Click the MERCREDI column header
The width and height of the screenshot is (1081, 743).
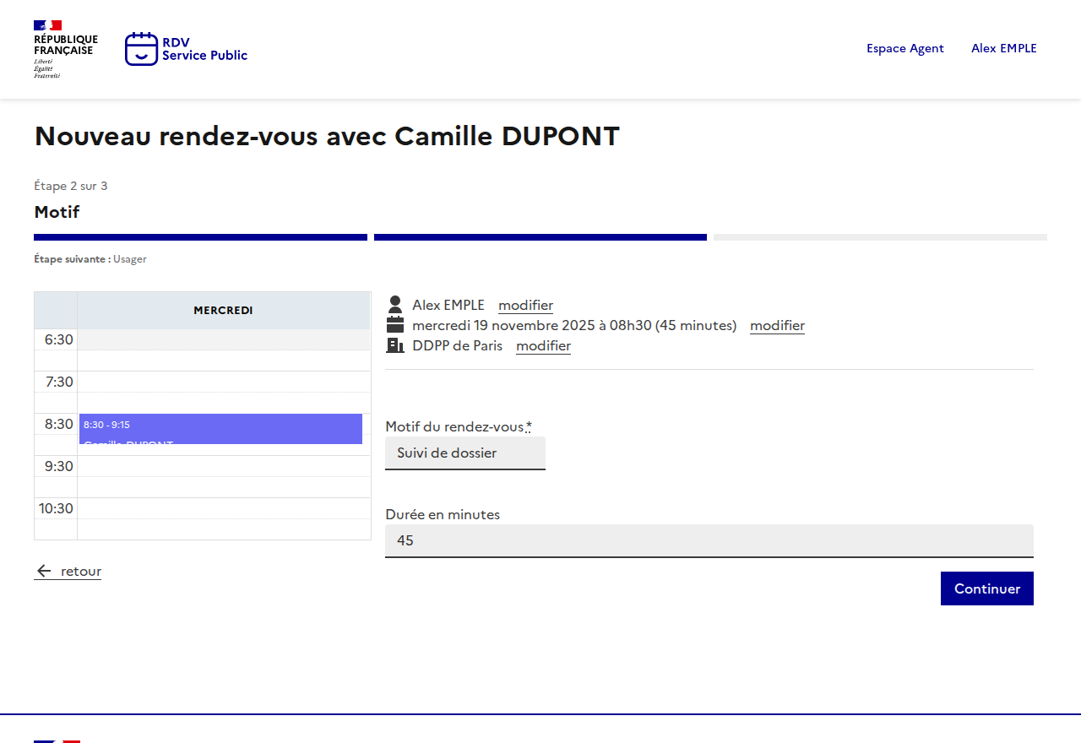click(223, 310)
